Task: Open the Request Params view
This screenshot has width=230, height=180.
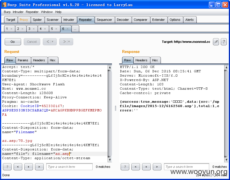Action: pos(23,60)
